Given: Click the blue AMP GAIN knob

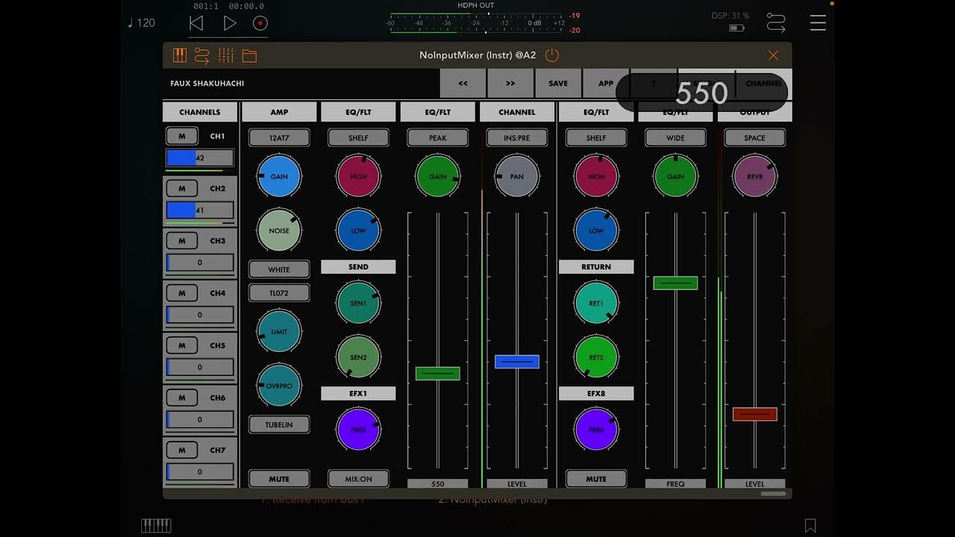Looking at the screenshot, I should (x=279, y=177).
